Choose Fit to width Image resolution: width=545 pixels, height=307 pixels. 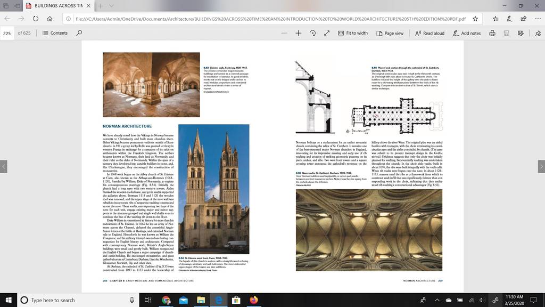(x=353, y=33)
